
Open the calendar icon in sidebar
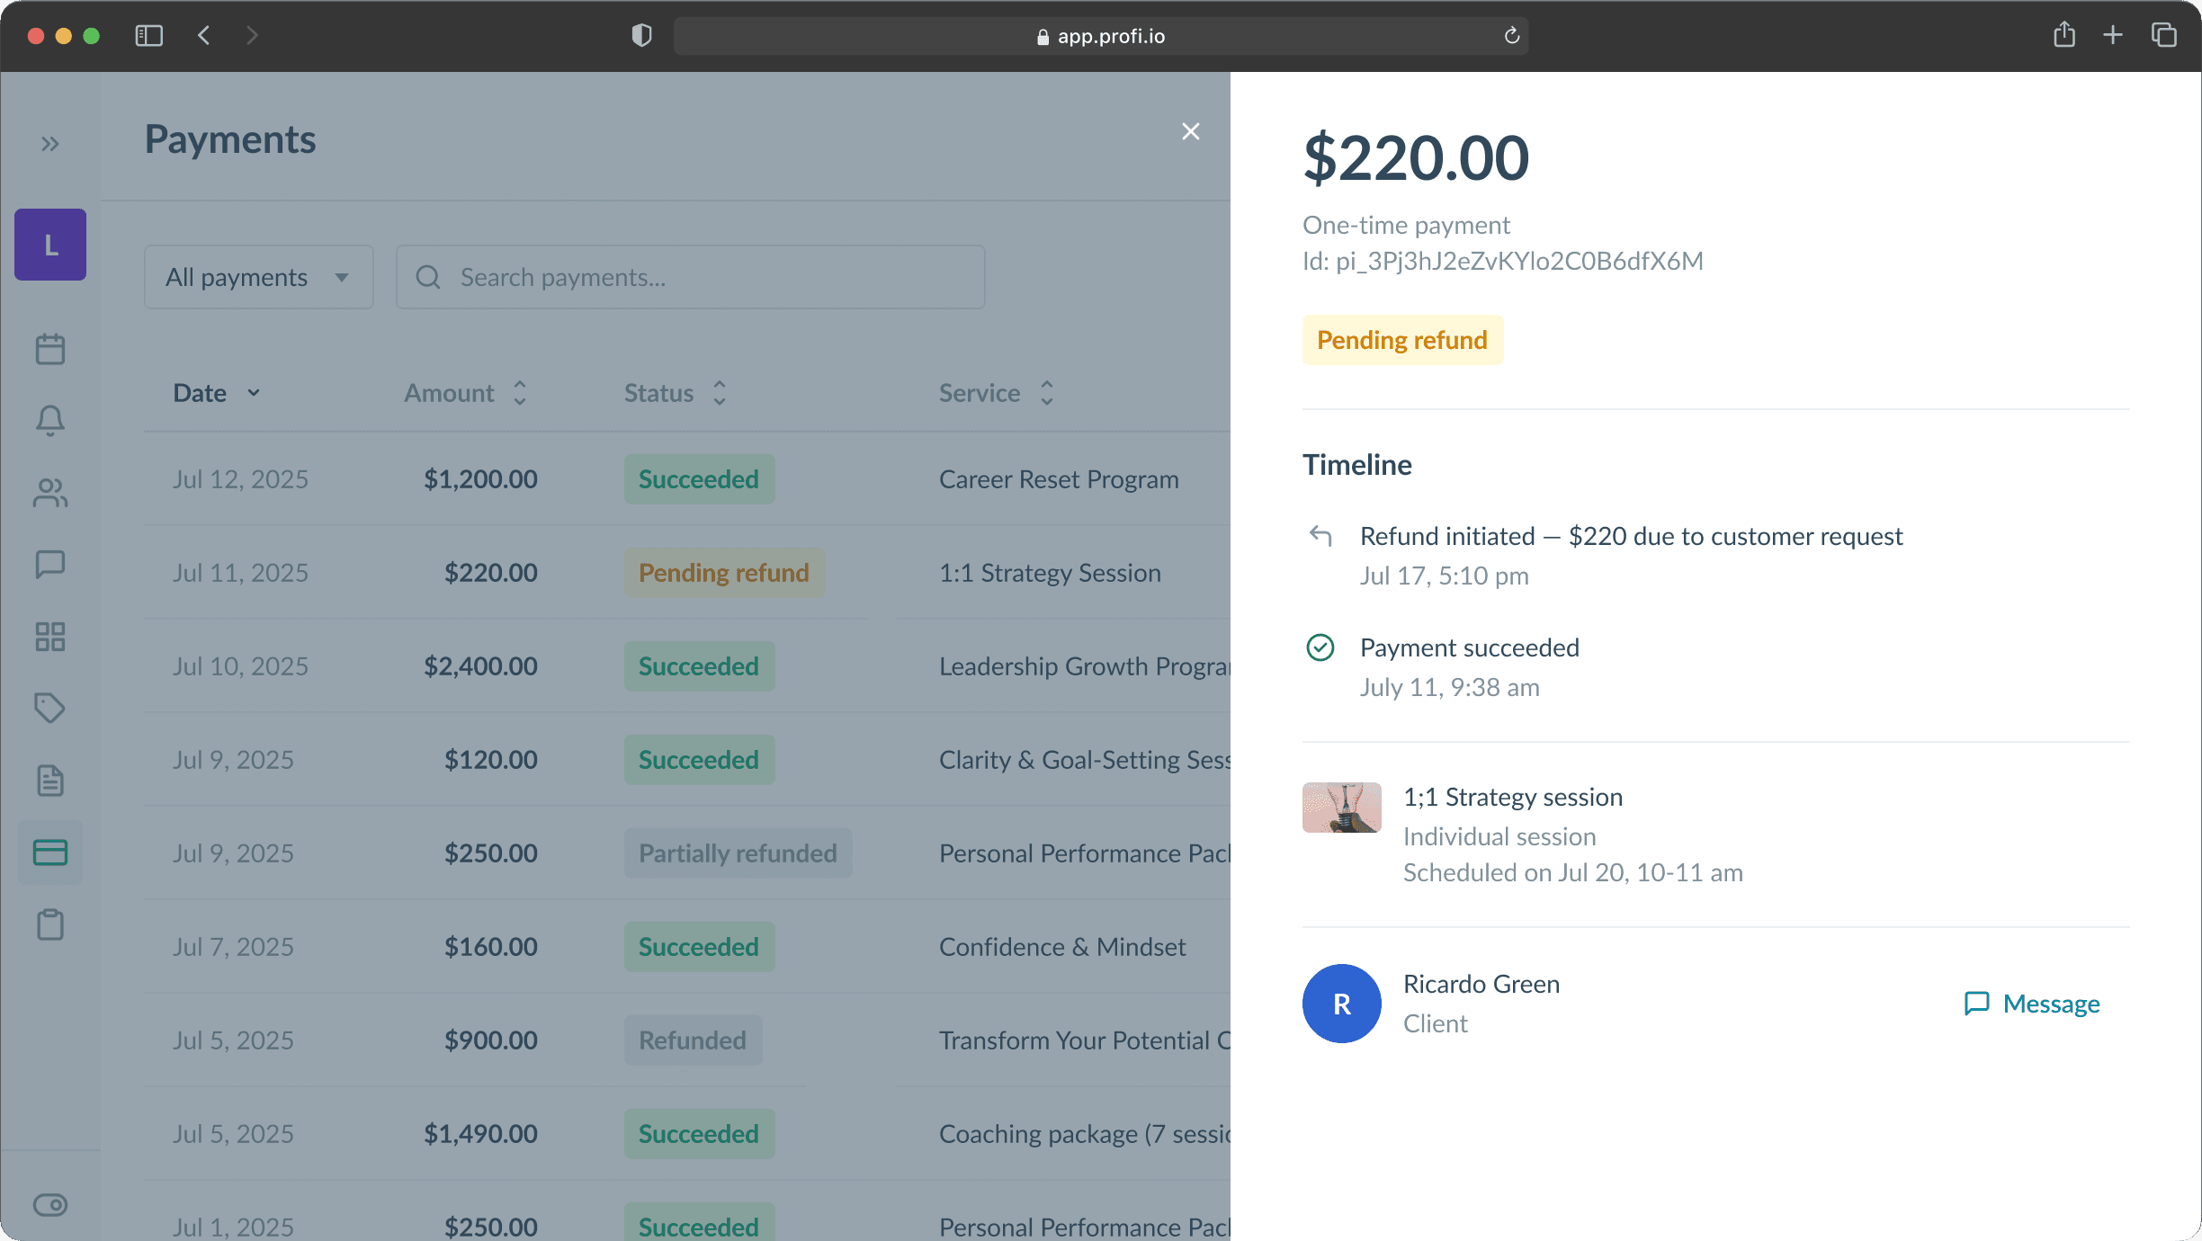(x=50, y=349)
